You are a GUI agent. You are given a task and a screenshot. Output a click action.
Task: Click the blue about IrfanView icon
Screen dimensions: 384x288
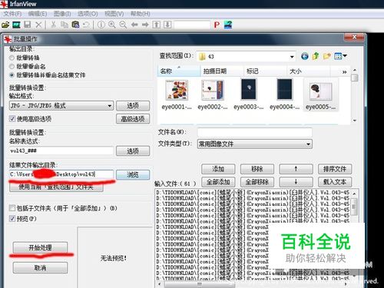[228, 25]
